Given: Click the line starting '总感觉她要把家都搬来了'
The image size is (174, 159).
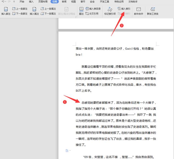Looking at the screenshot, I should (x=119, y=103).
